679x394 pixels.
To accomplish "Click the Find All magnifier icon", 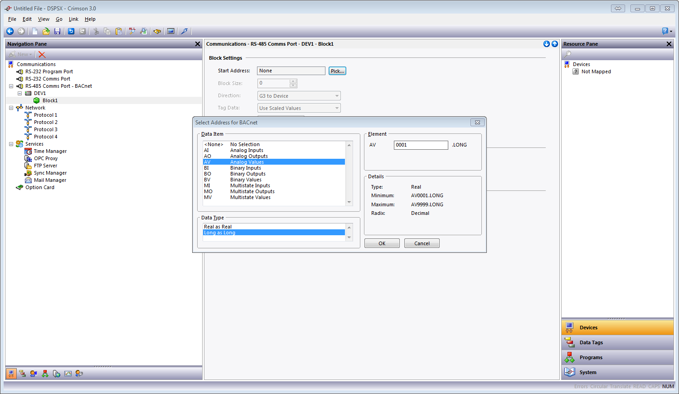I will click(x=132, y=31).
